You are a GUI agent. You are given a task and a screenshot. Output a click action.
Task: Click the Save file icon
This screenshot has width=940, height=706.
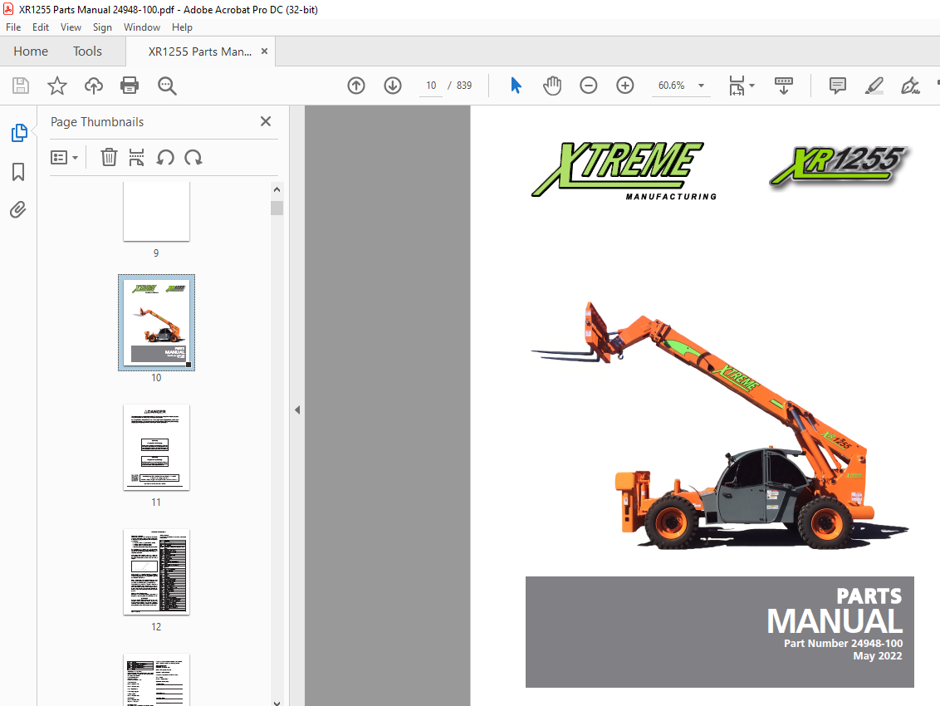(x=21, y=86)
